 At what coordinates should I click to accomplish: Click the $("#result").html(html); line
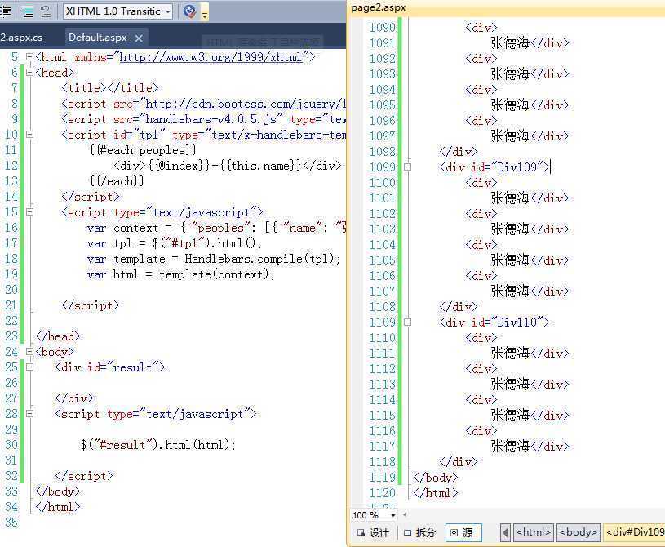click(157, 445)
